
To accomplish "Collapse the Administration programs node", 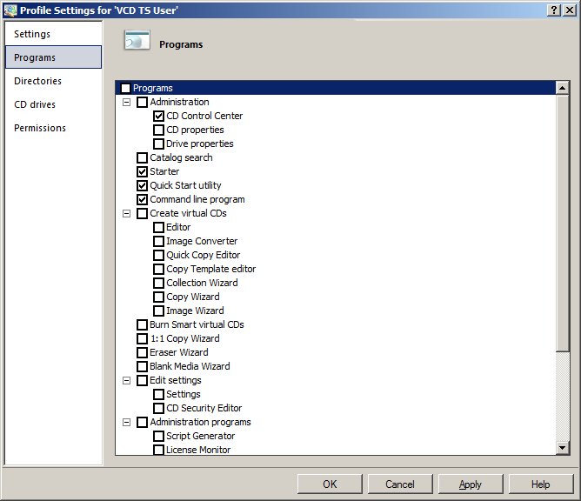I will click(126, 422).
